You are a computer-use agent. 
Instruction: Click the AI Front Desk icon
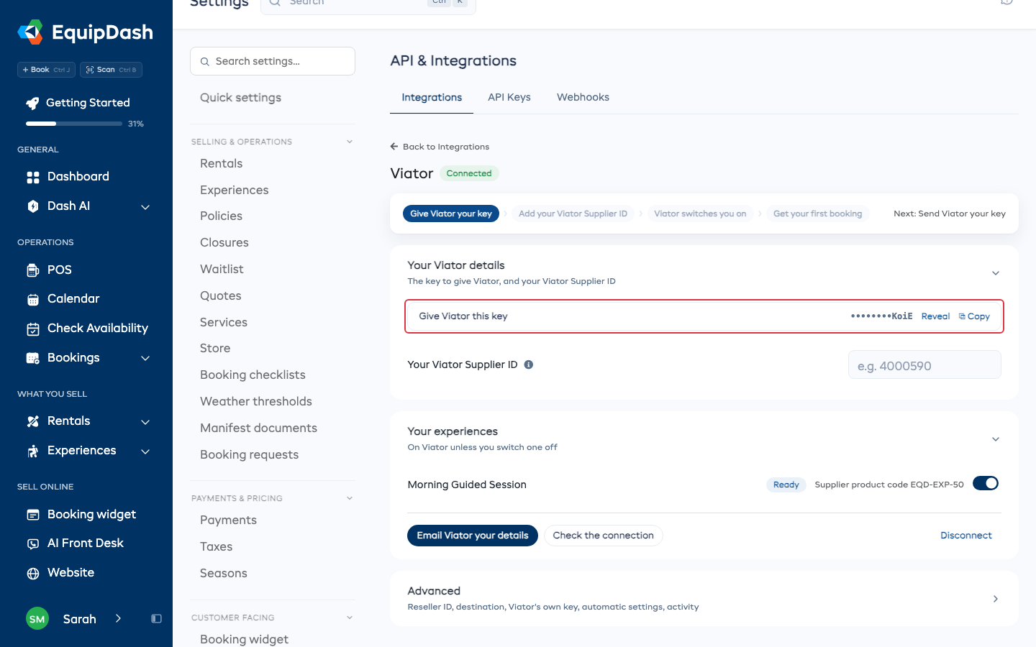click(x=33, y=543)
